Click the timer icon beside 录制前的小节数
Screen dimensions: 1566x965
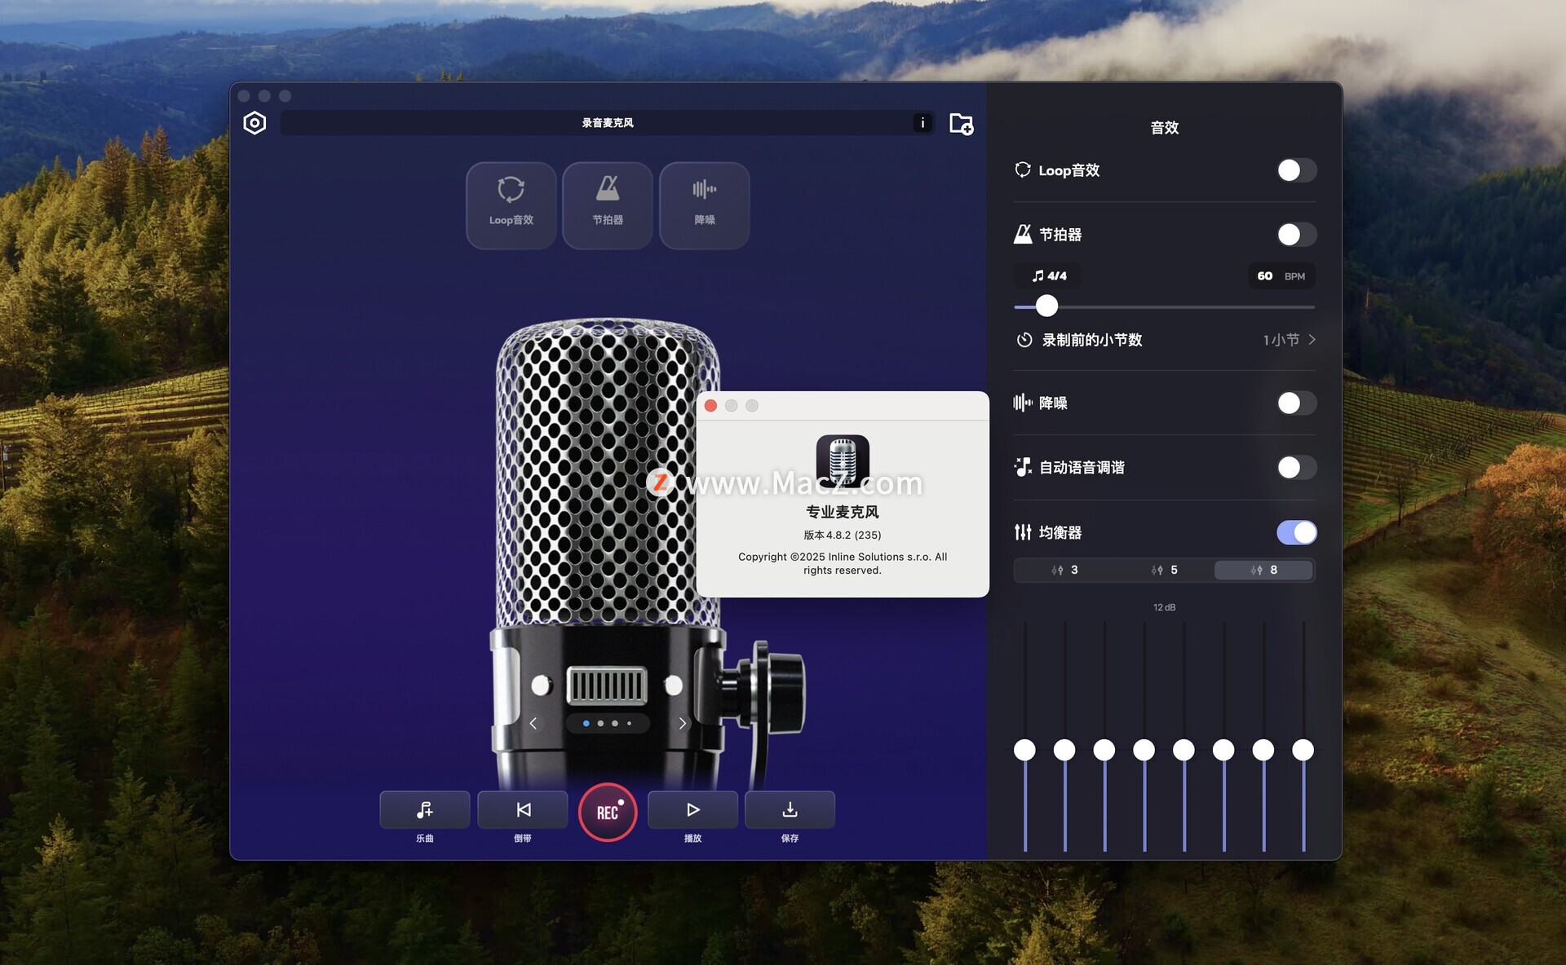(1024, 340)
